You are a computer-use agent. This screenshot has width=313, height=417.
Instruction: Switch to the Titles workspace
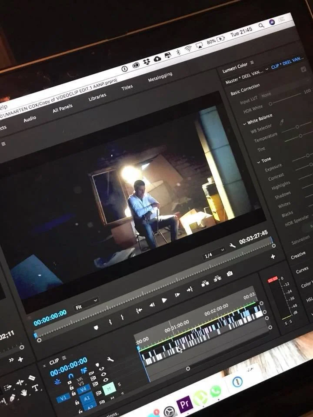click(127, 87)
